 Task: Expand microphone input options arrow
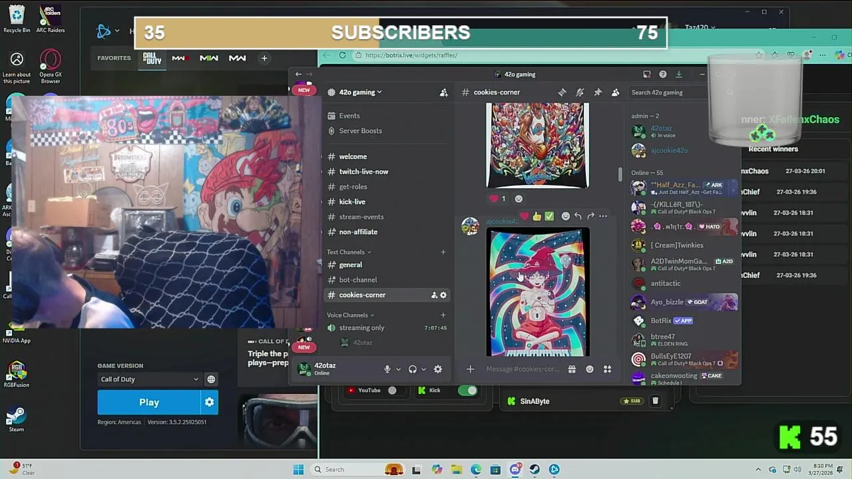399,369
